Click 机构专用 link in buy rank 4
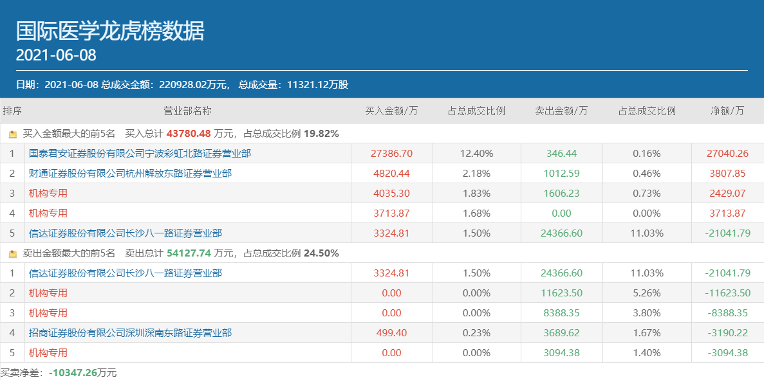764x380 pixels. 48,213
